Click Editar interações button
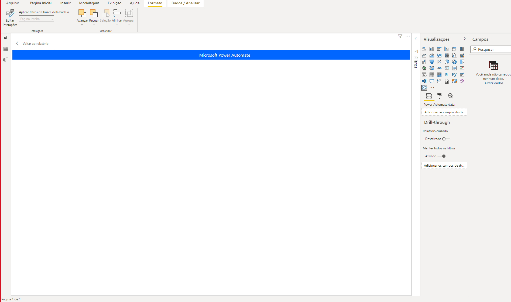This screenshot has width=511, height=302. [10, 18]
